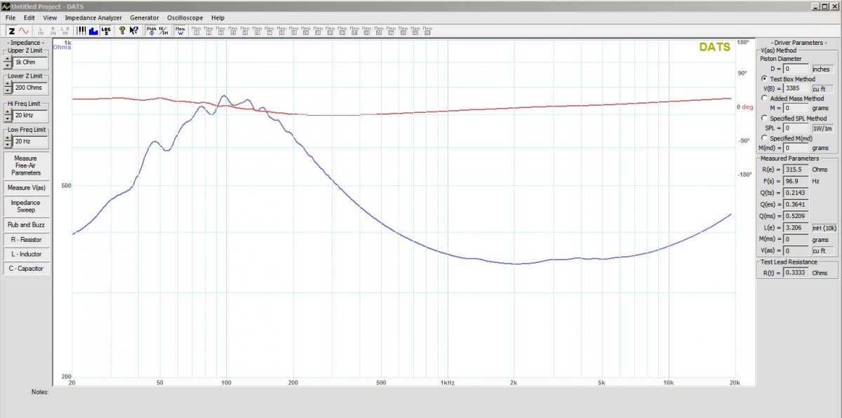
Task: Open help via the yellow question mark icon
Action: [x=123, y=31]
